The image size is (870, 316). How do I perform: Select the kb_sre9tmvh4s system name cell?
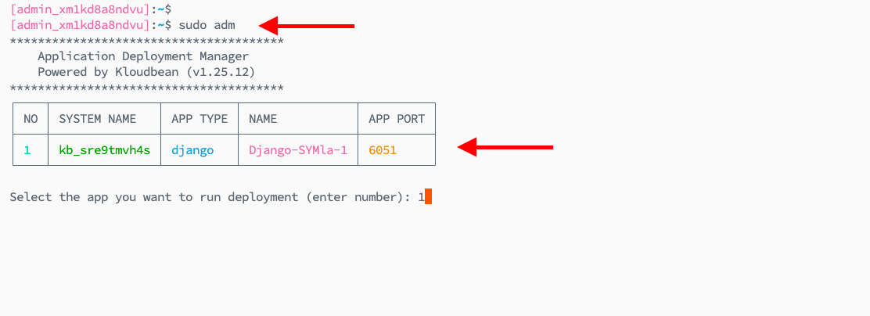105,150
